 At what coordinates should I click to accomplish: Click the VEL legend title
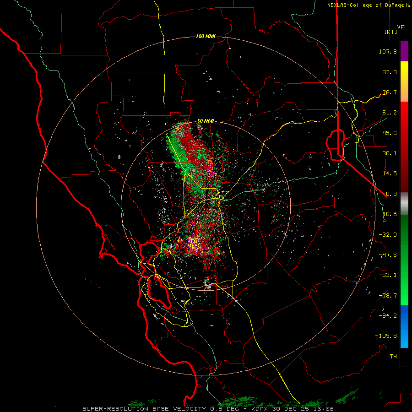pos(402,27)
